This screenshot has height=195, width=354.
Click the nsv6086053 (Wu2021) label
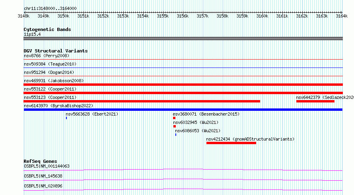(198, 131)
